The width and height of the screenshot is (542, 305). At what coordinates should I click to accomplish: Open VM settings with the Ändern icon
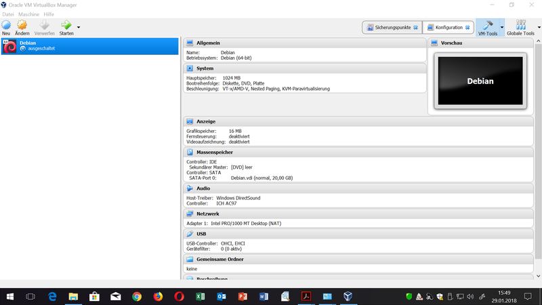22,25
